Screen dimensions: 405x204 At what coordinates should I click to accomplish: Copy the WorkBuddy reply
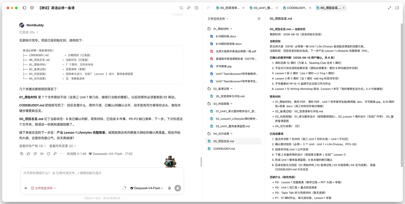click(22, 154)
